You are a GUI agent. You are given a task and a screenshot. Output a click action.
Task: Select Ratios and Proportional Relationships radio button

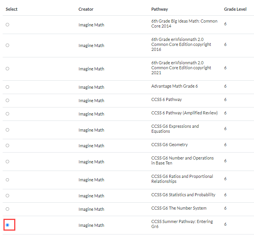pos(8,179)
